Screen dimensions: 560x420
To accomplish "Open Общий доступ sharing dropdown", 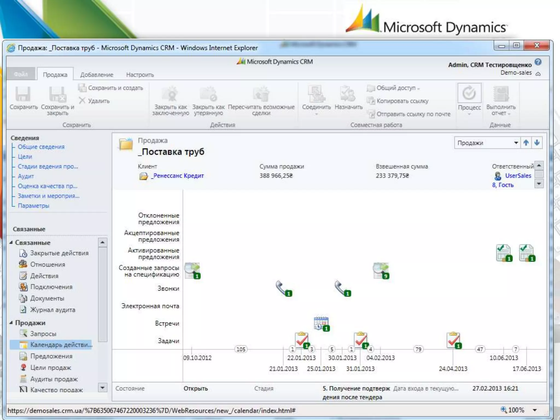I will click(x=396, y=88).
